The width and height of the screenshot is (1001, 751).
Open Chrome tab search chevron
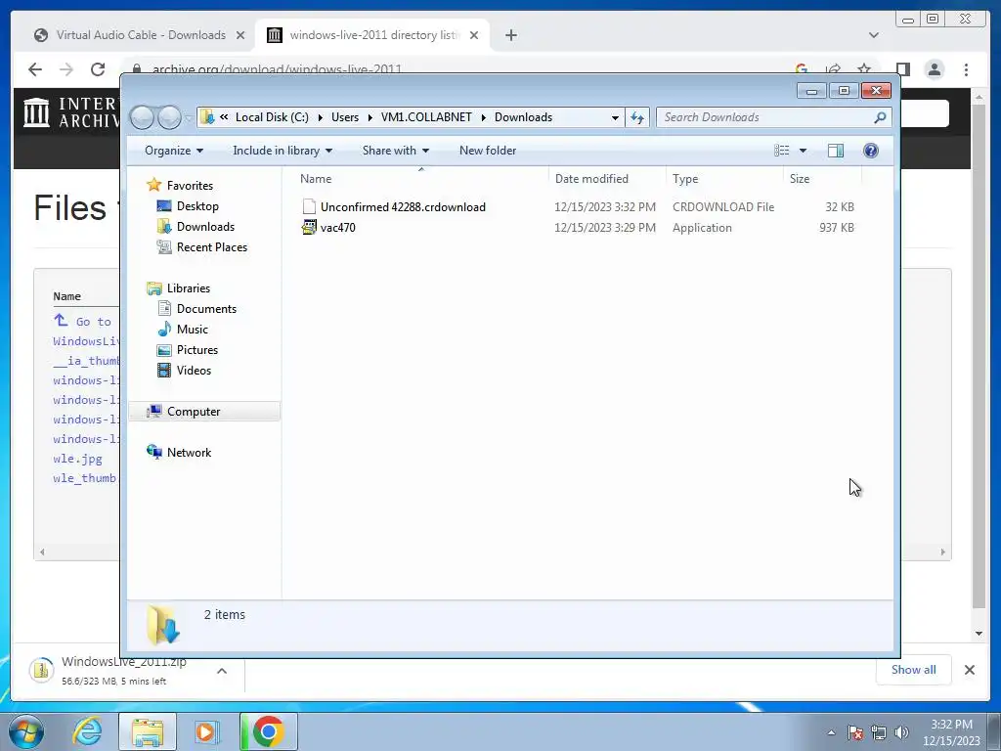[873, 35]
